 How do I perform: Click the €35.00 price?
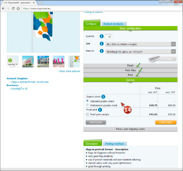click(172, 114)
